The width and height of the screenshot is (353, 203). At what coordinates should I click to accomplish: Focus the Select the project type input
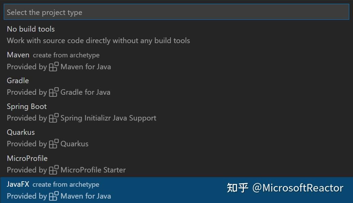[x=176, y=12]
